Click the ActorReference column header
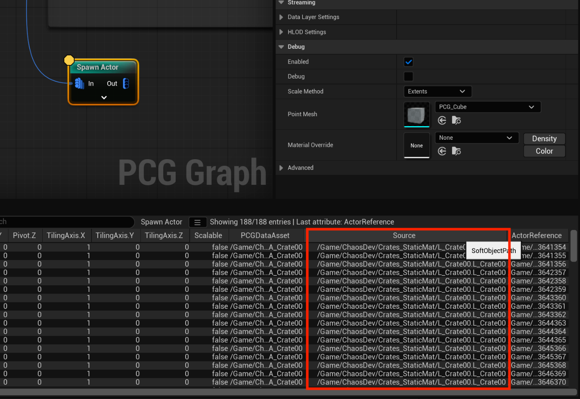The height and width of the screenshot is (399, 580). pos(537,235)
